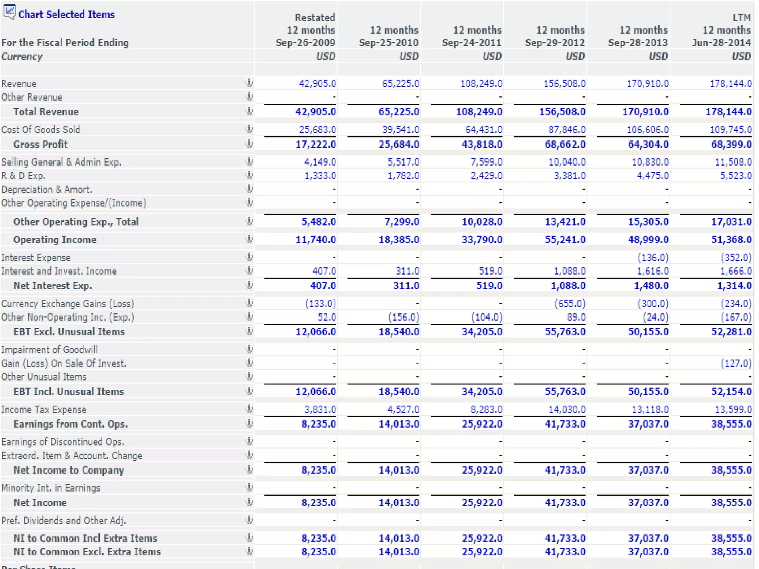Click Sep-28-2013 Interest Expense value (136.0)

tap(653, 257)
